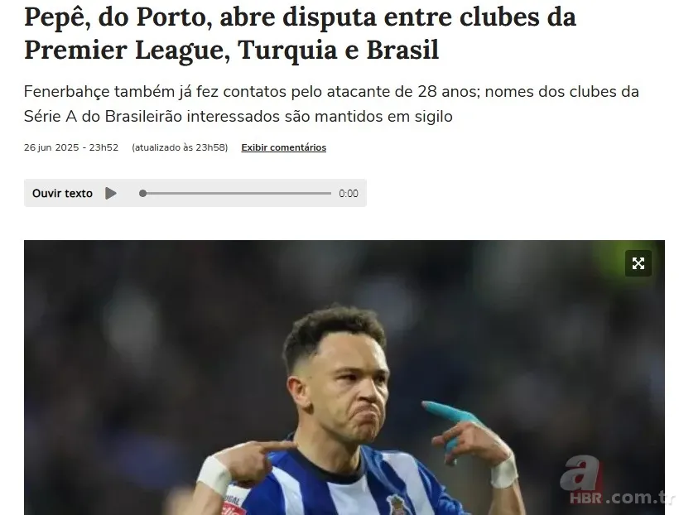Click the Porto crest on the jersey

coord(397,504)
